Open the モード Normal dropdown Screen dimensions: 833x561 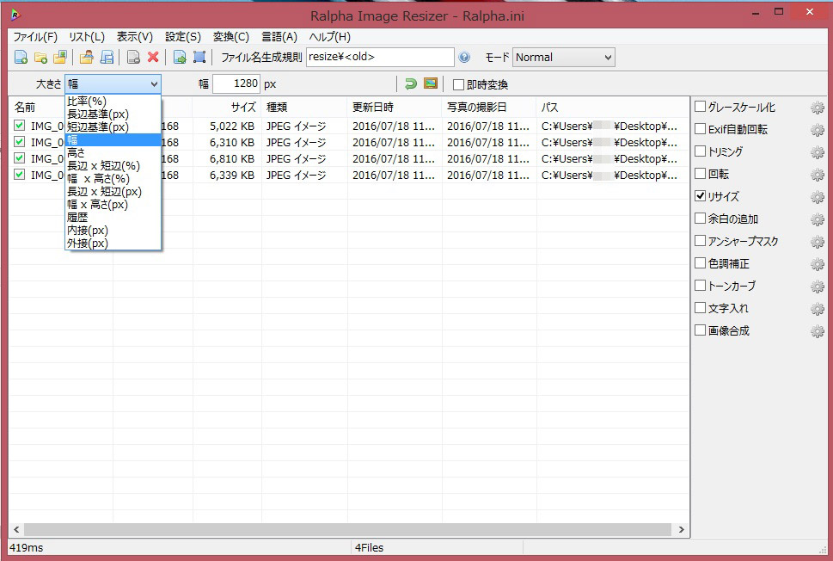tap(563, 58)
